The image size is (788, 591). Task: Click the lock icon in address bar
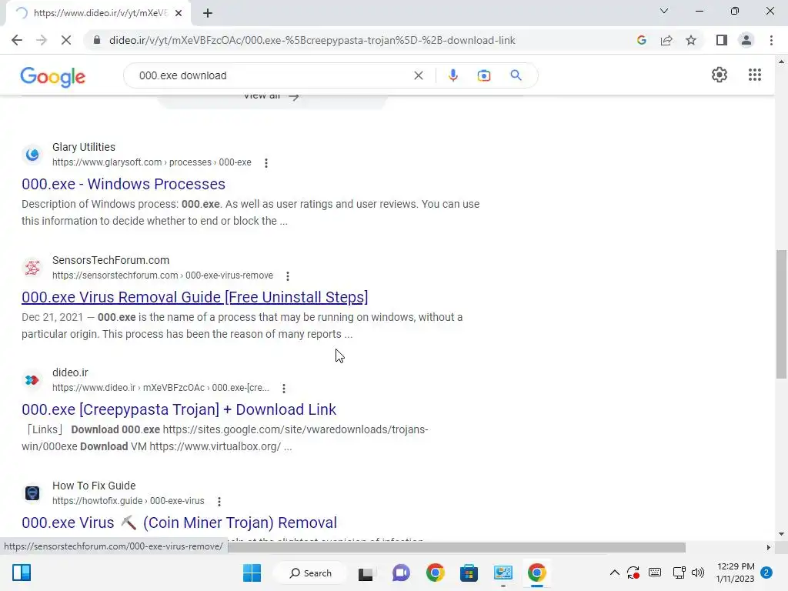click(97, 40)
